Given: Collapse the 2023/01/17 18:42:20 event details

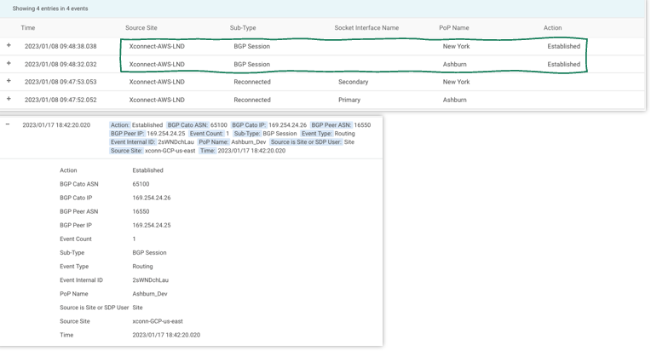Looking at the screenshot, I should pos(8,125).
